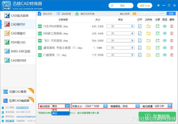Expand the 输出质量 600 DPI dropdown

[170, 106]
